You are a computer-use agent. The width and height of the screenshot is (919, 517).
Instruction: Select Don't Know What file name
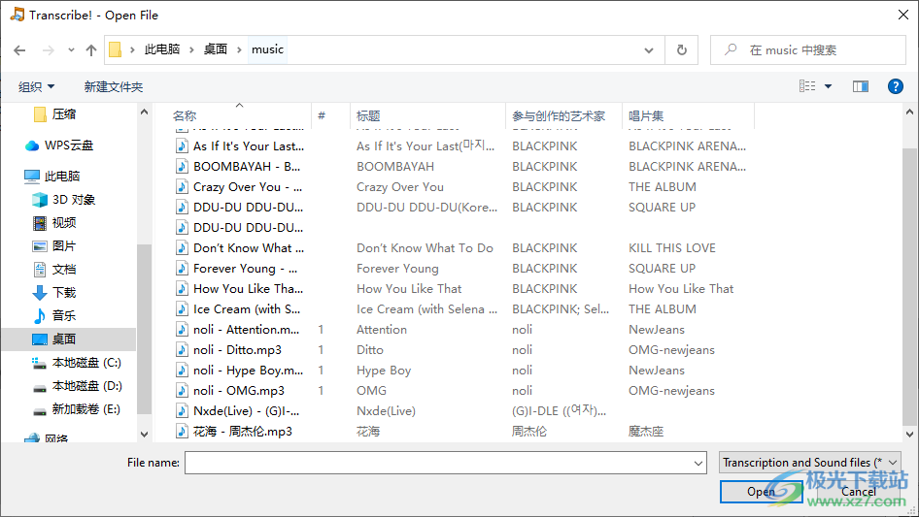249,247
